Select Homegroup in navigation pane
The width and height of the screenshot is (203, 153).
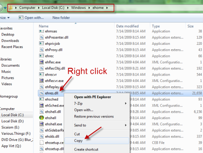pos(9,96)
